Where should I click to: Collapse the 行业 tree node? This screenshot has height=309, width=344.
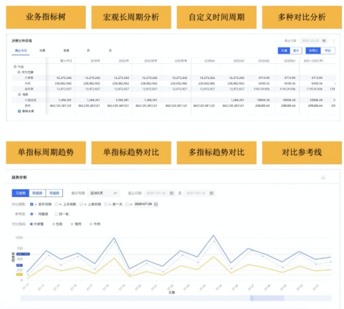(15, 67)
